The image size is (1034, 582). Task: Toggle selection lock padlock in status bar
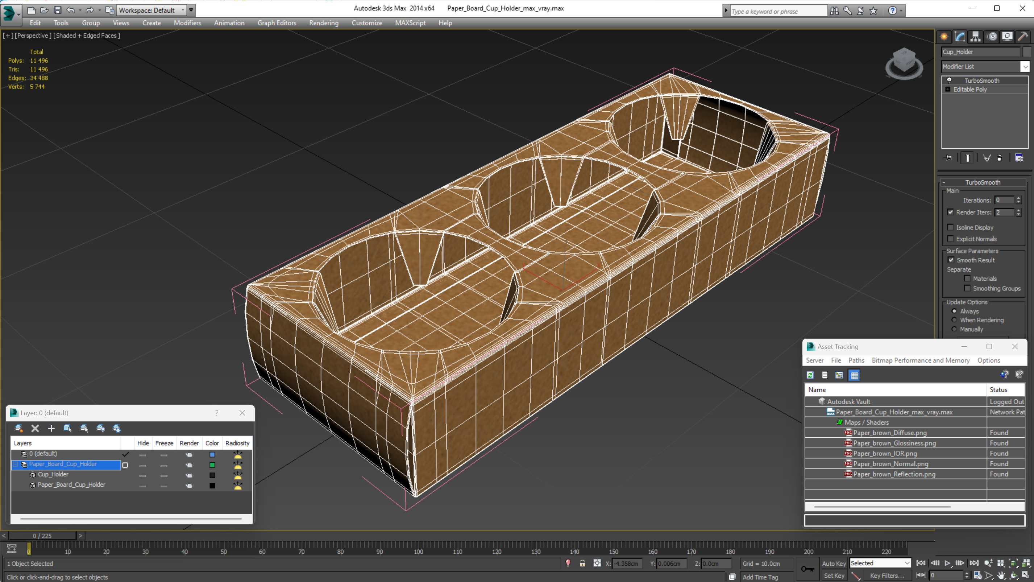(x=582, y=563)
